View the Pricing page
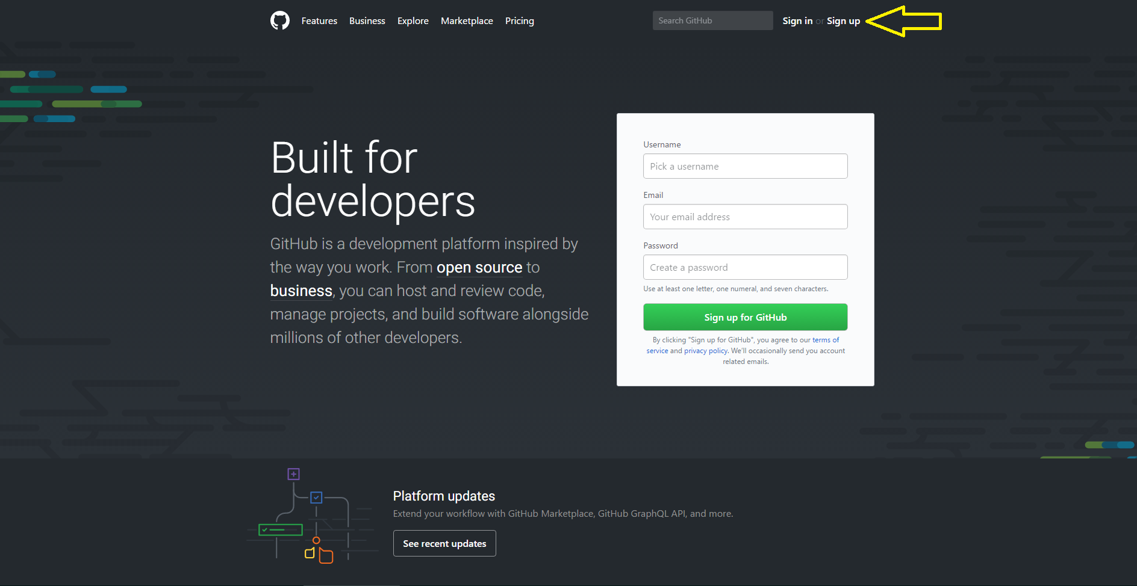Screen dimensions: 1137x586 520,20
